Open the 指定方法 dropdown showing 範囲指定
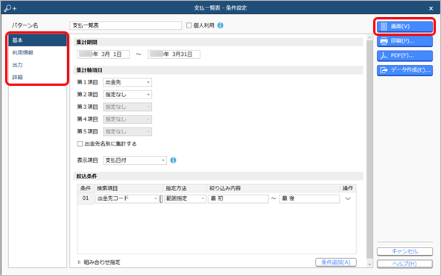 pyautogui.click(x=185, y=198)
